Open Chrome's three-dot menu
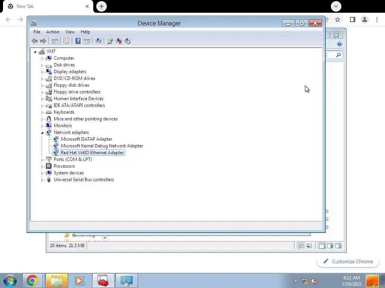Viewport: 385px width, 288px height. [x=377, y=19]
